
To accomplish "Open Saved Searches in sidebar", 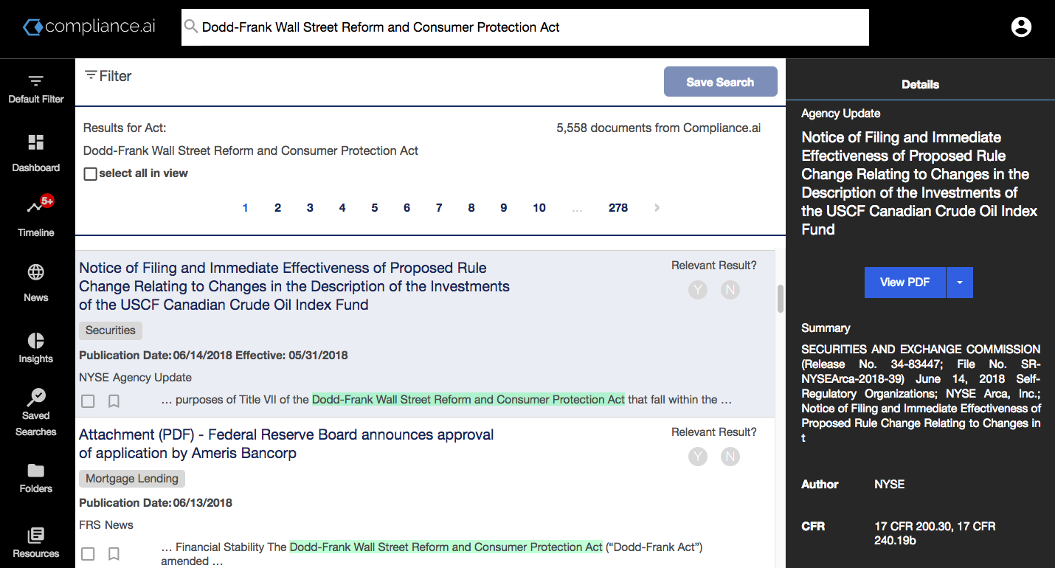I will pyautogui.click(x=36, y=413).
